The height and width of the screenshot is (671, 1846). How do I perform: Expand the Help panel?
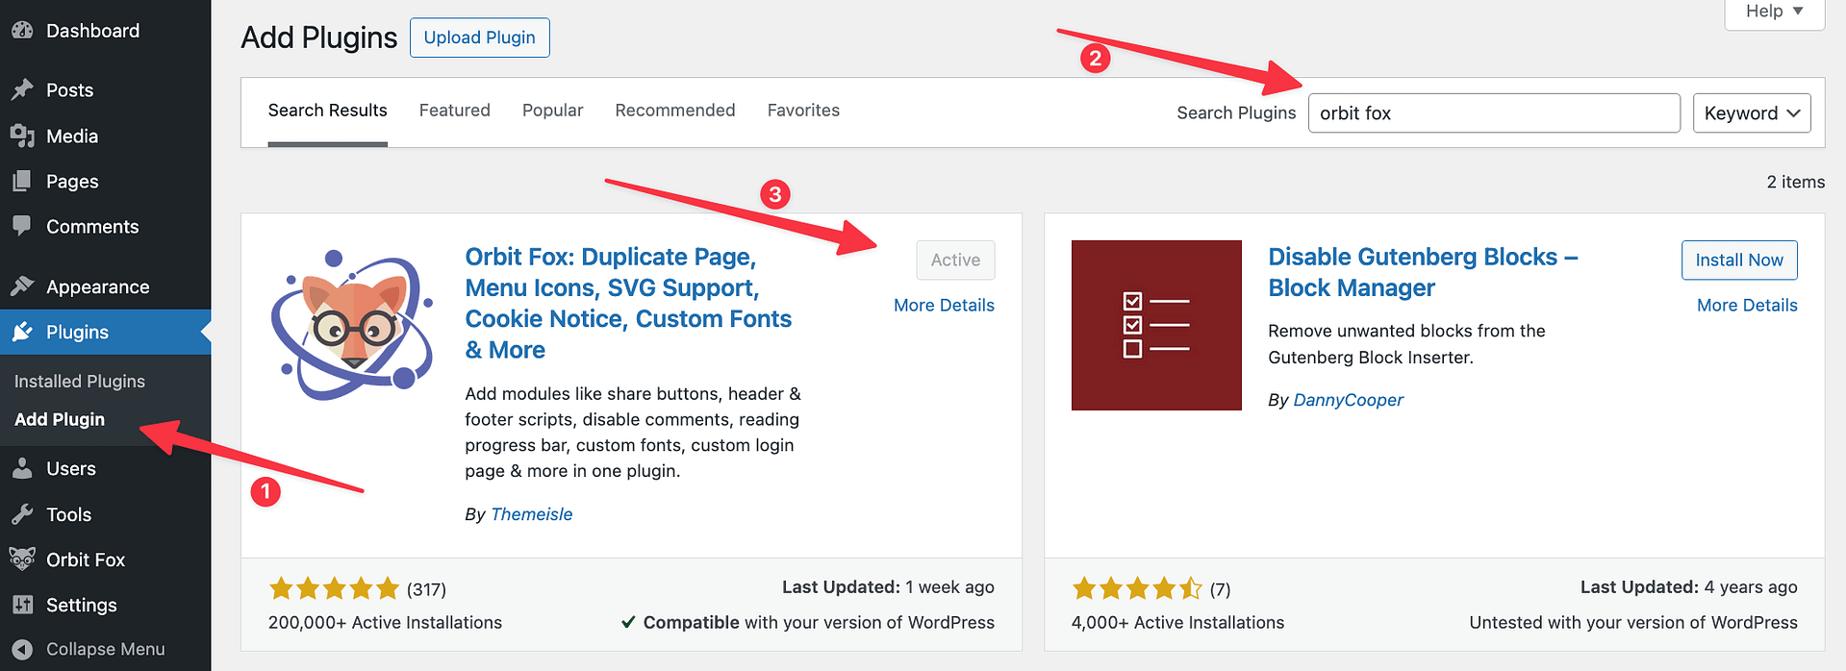coord(1774,12)
